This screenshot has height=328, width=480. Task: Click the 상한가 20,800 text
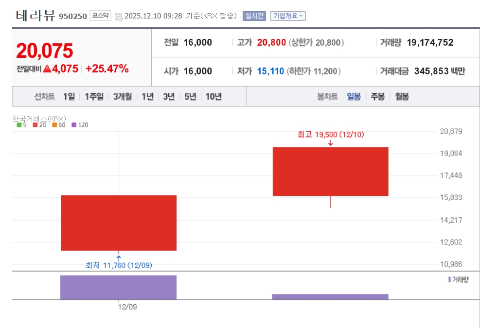click(x=316, y=43)
